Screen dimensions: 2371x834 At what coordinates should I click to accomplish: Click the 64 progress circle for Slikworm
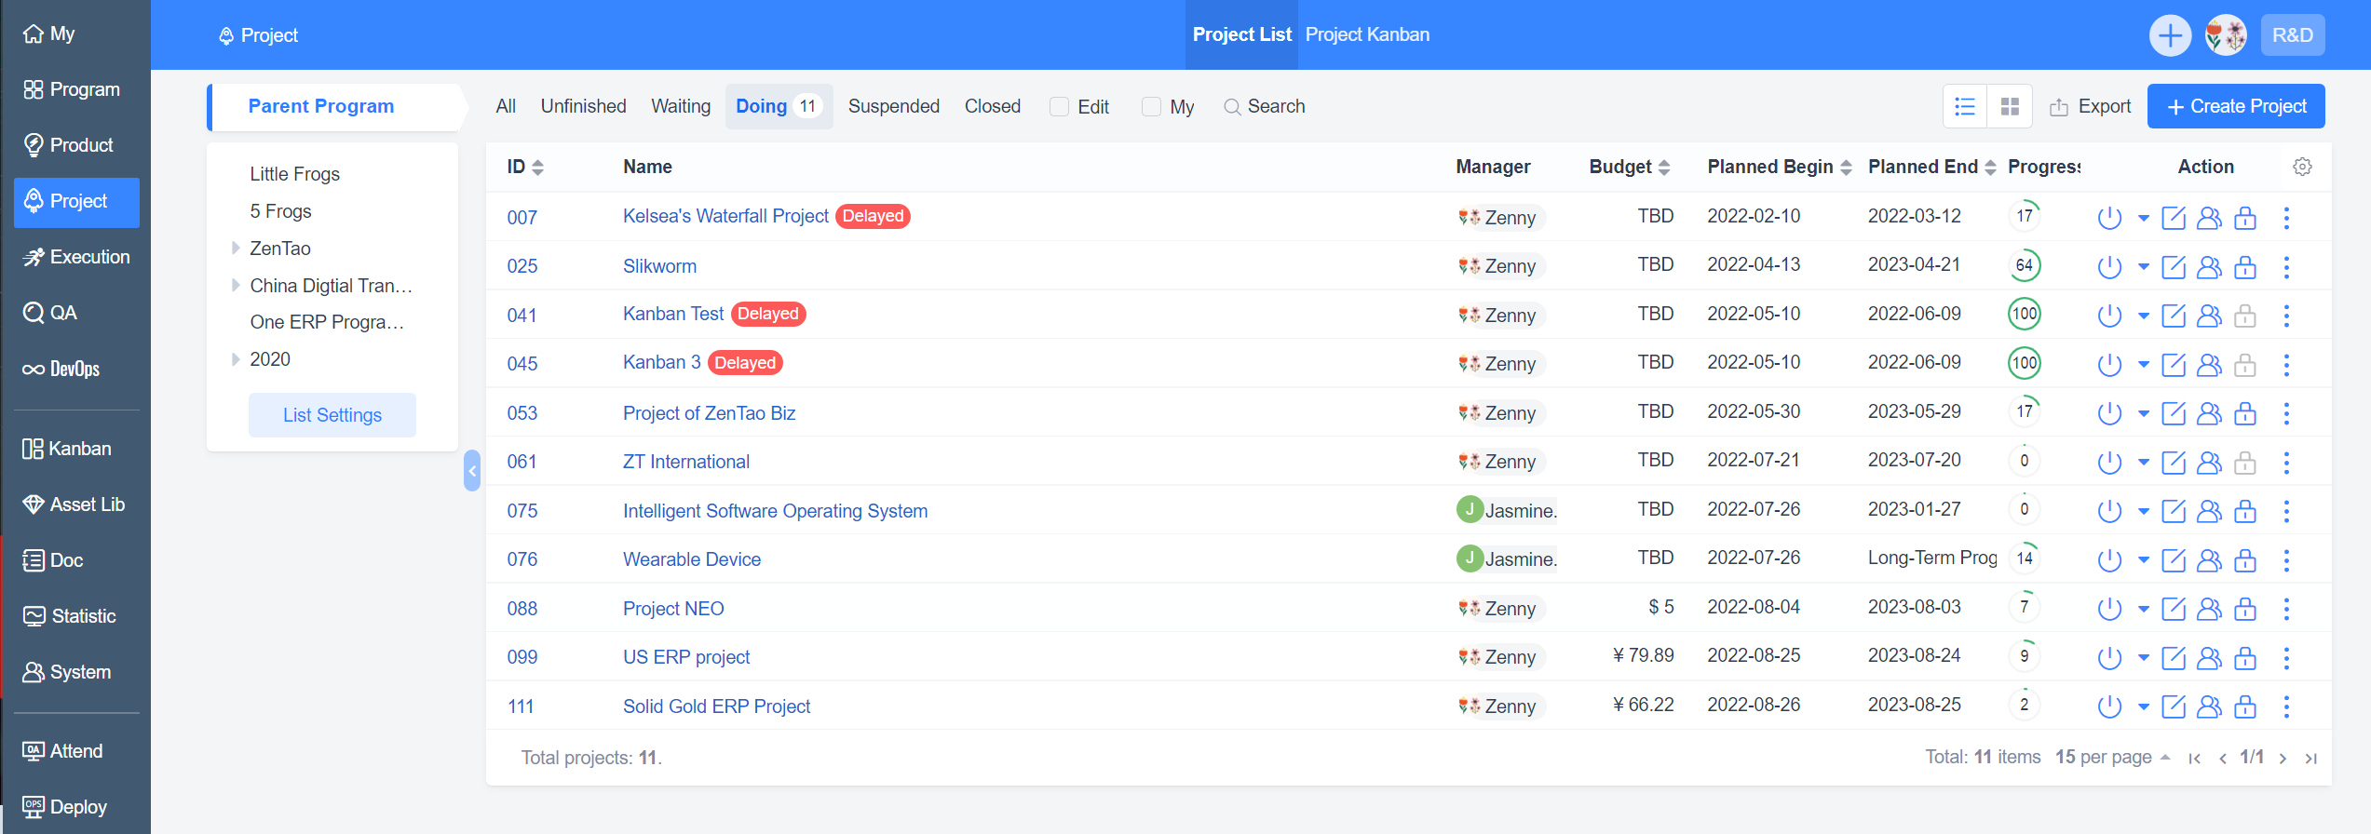[2024, 265]
